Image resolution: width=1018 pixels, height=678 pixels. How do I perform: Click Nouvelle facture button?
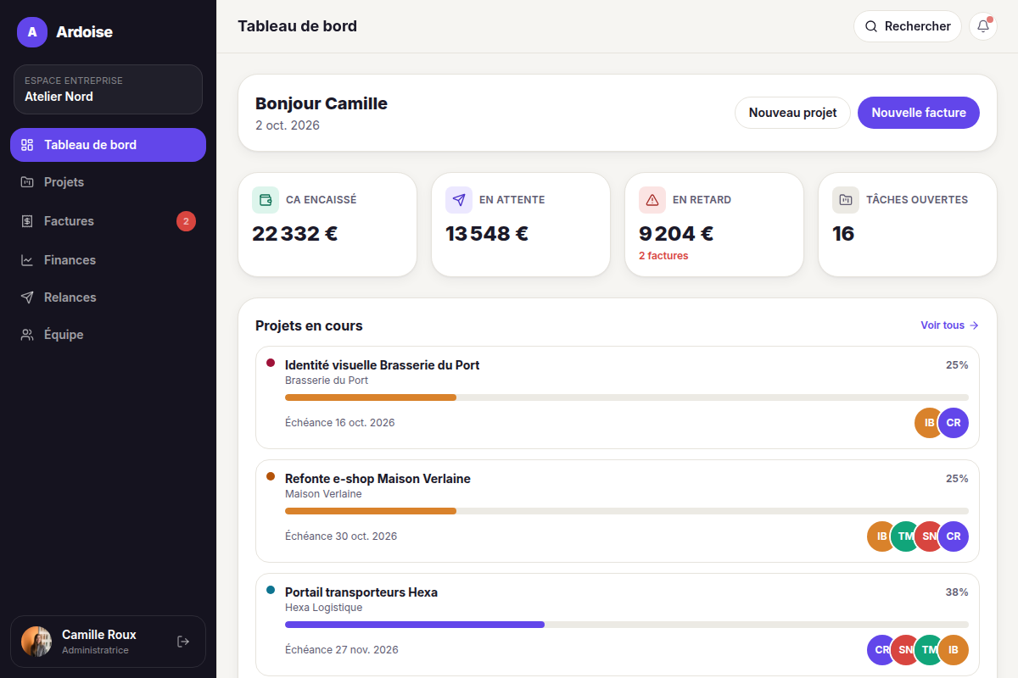[x=919, y=113]
